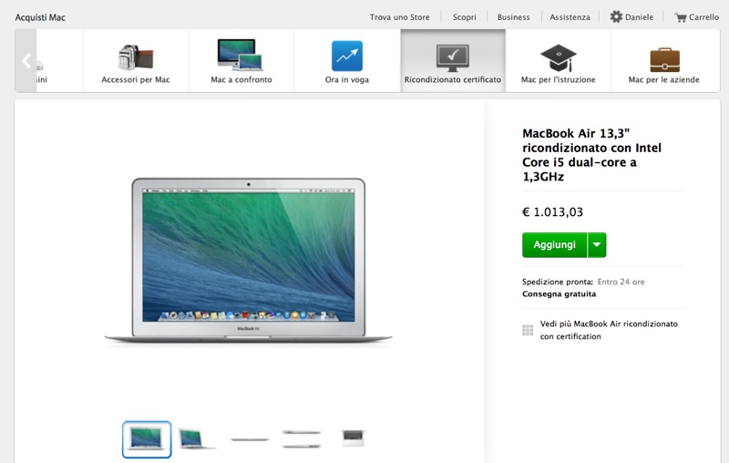Select the angled MacBook Air thumbnail

pos(197,438)
